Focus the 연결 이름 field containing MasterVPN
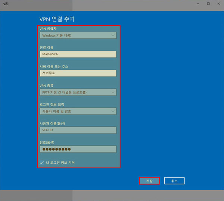 click(x=78, y=54)
